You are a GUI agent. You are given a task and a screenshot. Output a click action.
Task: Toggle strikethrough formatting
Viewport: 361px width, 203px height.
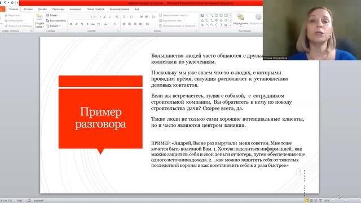coord(93,24)
